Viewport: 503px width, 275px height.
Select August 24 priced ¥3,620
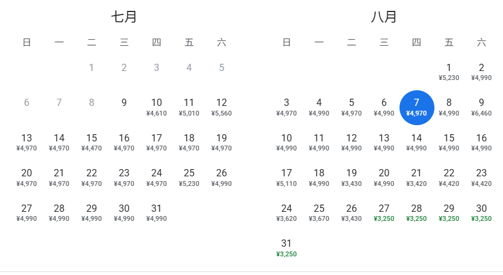click(x=286, y=212)
